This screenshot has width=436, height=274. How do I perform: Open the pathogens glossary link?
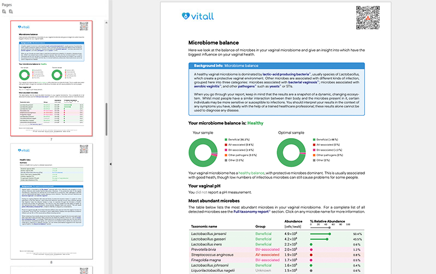[246, 86]
